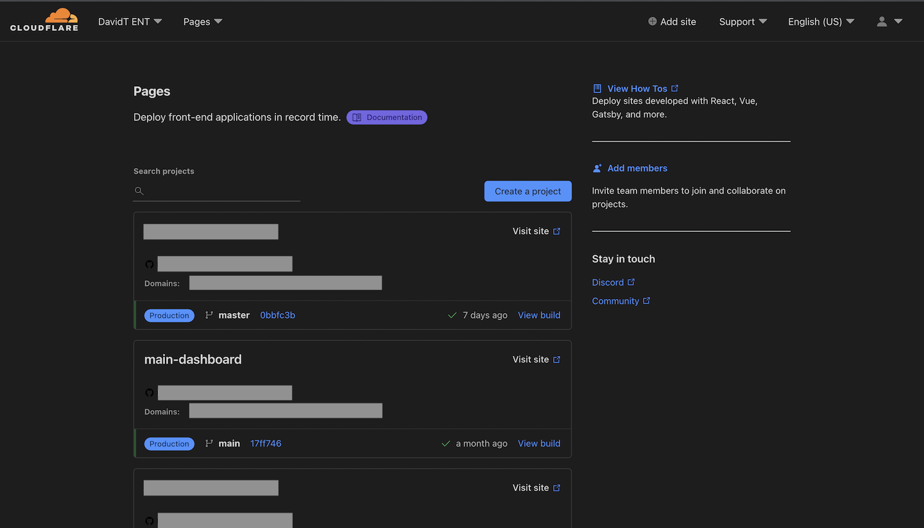Click the Cloudflare logo
Screen dimensions: 924x528
[x=44, y=21]
